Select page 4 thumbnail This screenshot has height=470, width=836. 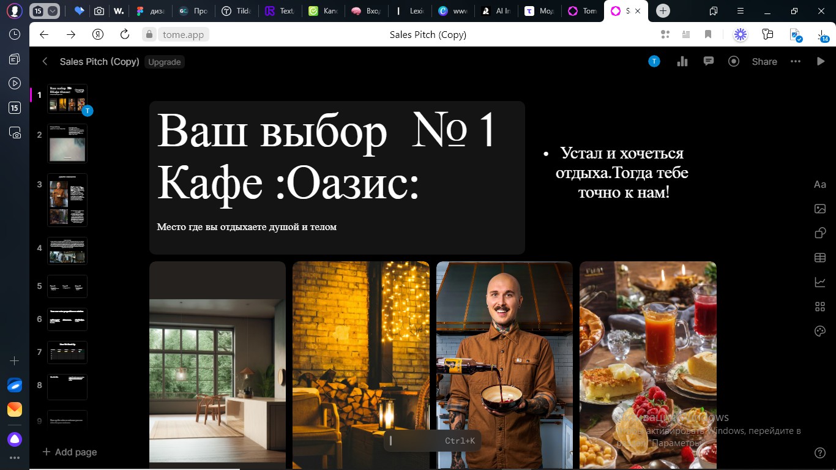click(x=67, y=251)
